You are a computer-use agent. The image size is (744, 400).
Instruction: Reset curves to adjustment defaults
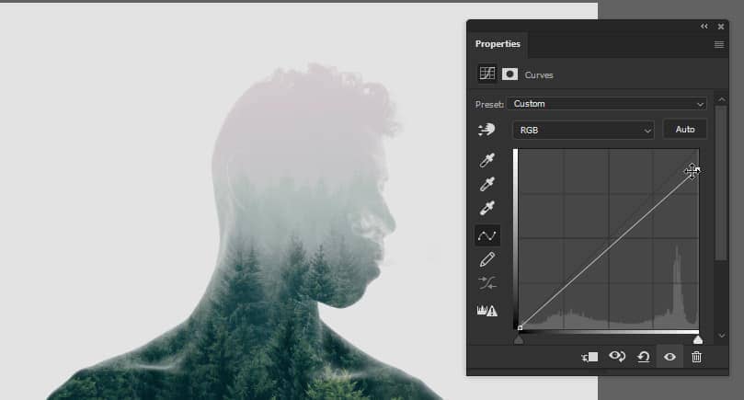[x=644, y=357]
